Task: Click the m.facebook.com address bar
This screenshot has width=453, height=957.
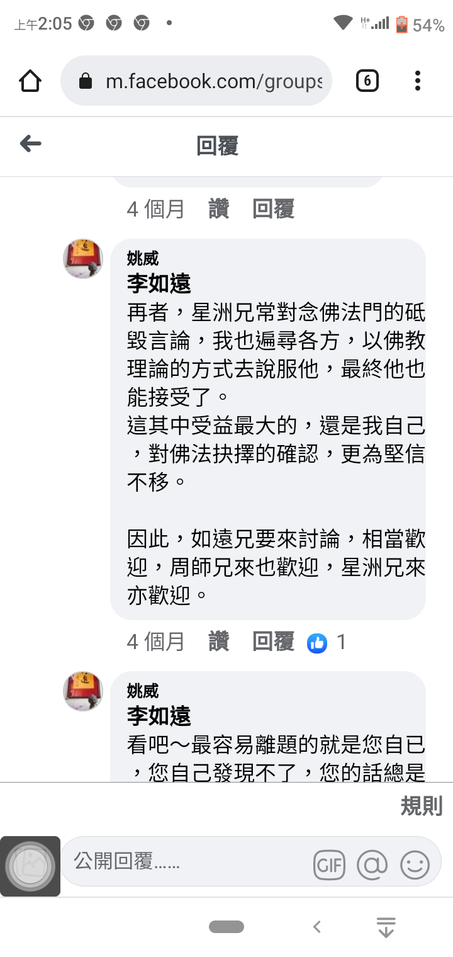Action: tap(196, 81)
